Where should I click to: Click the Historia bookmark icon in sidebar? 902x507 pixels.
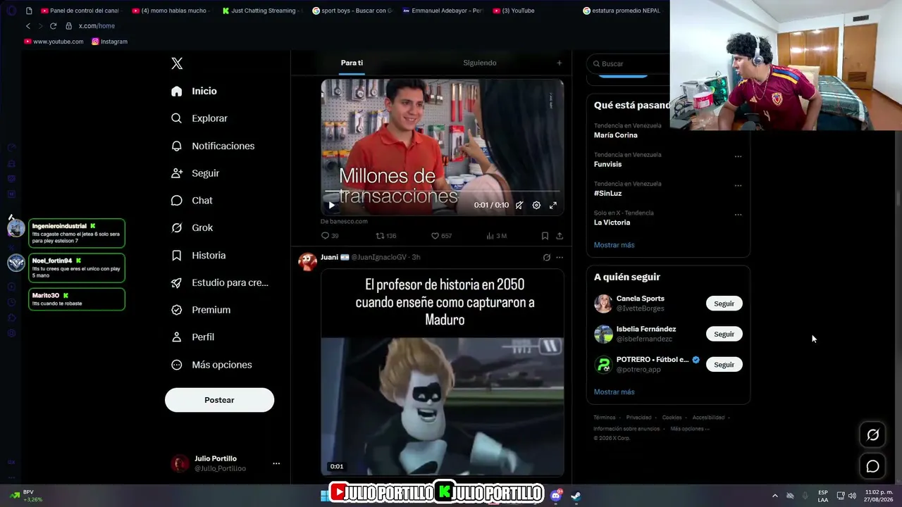tap(177, 256)
